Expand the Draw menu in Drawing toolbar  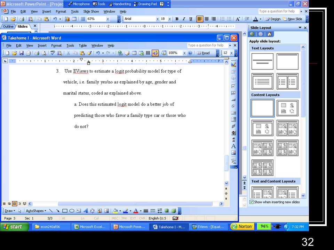click(10, 211)
